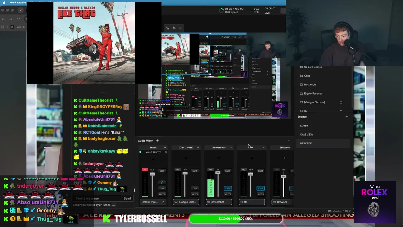Click the chat message input field
403x227 pixels.
click(x=97, y=198)
